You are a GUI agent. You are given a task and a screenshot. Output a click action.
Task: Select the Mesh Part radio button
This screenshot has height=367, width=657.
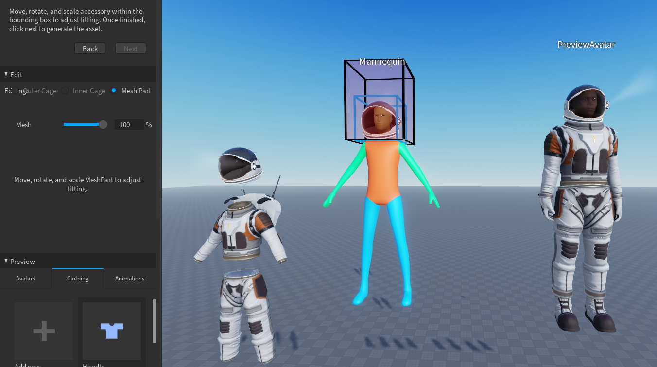point(114,91)
